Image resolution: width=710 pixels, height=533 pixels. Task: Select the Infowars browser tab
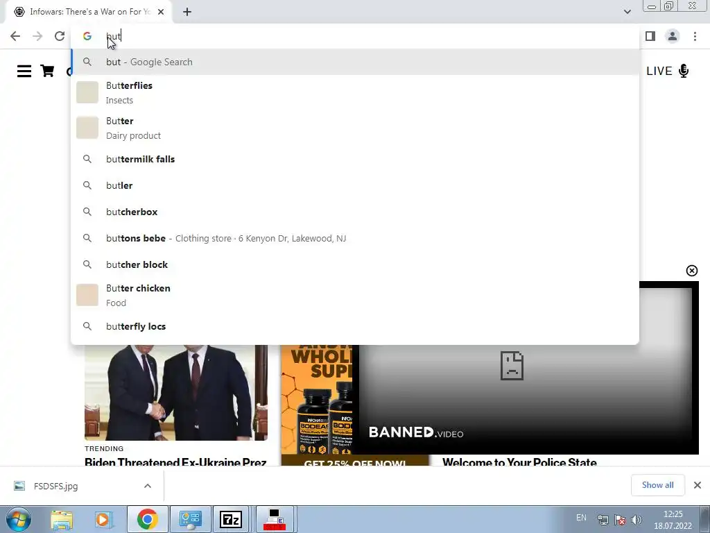pos(89,12)
